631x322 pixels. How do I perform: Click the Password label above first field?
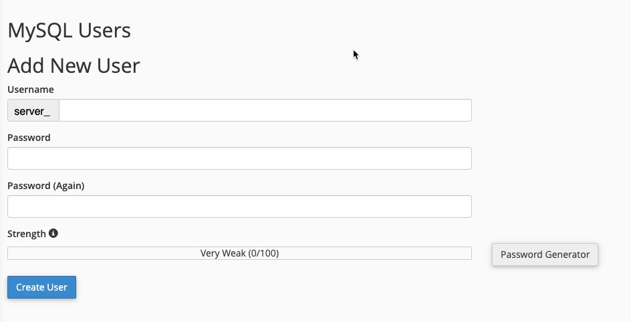coord(29,138)
